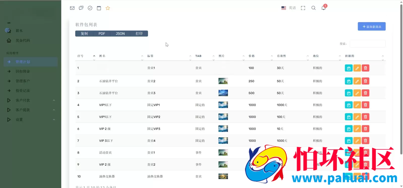Open the mail envelope icon in top bar
This screenshot has height=188, width=403.
point(72,8)
